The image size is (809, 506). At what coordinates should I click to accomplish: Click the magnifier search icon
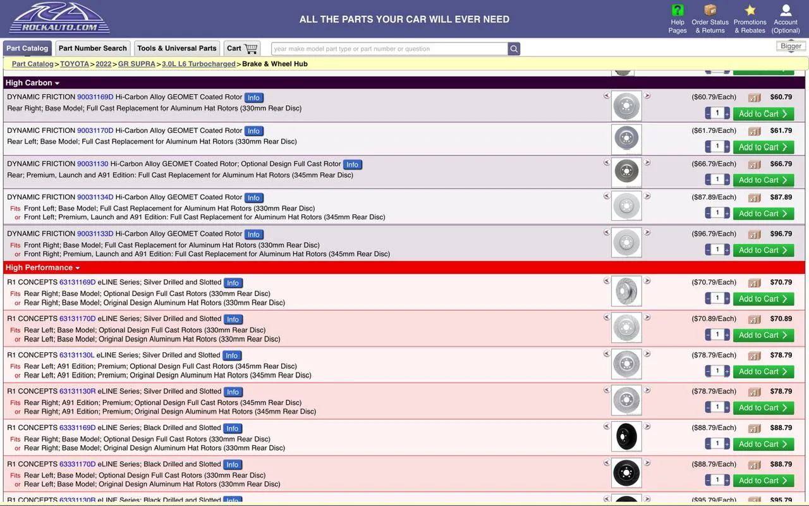[x=514, y=49]
